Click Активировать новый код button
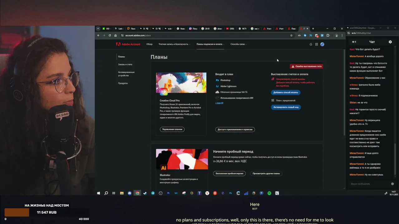This screenshot has width=399, height=224. [x=286, y=107]
